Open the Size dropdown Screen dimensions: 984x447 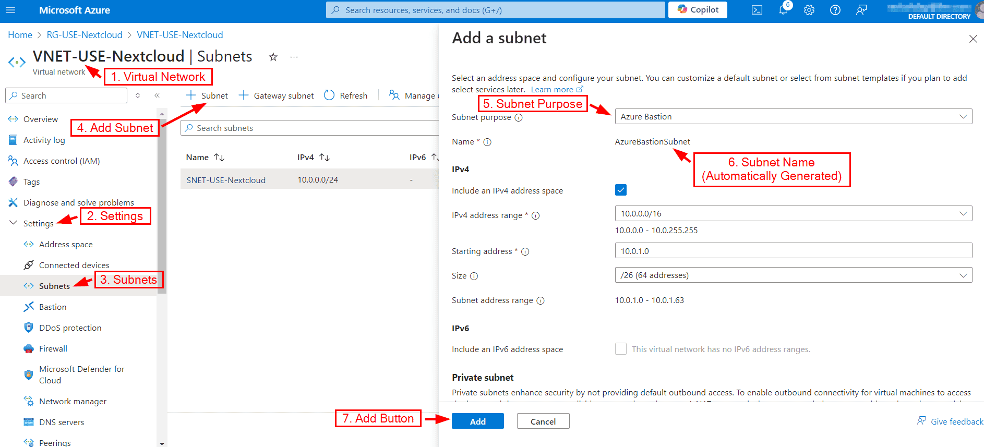click(794, 275)
